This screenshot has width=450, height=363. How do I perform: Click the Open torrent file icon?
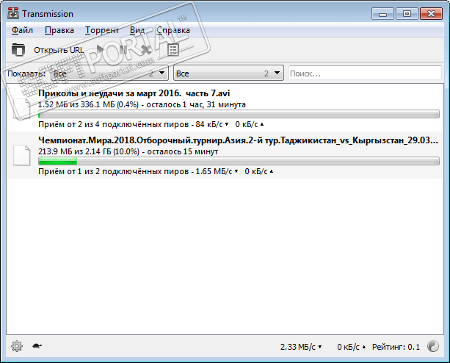pos(18,50)
